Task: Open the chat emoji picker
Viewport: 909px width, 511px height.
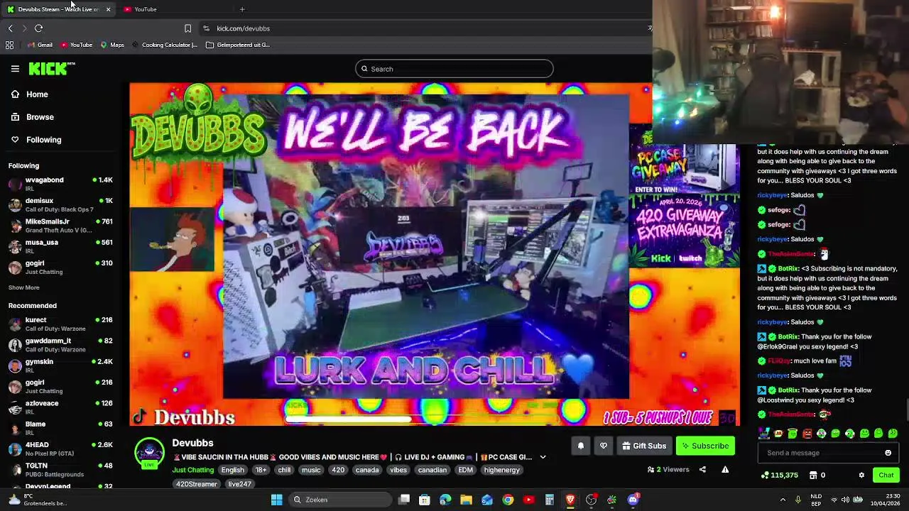Action: (888, 453)
